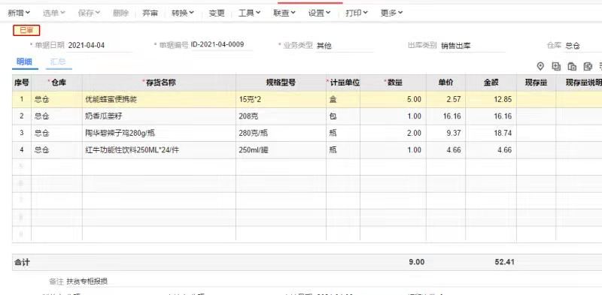Screen dimensions: 602x295
Task: Click the 仓库 column header in table
Action: [x=57, y=83]
